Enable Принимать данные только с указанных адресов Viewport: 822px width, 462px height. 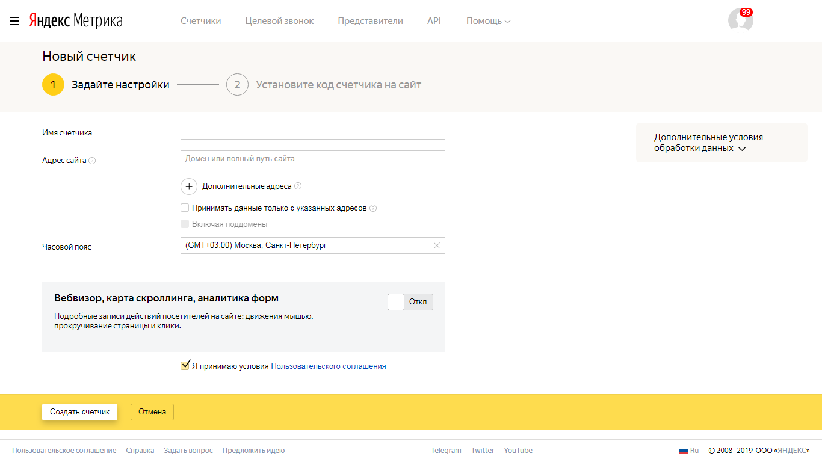point(185,208)
